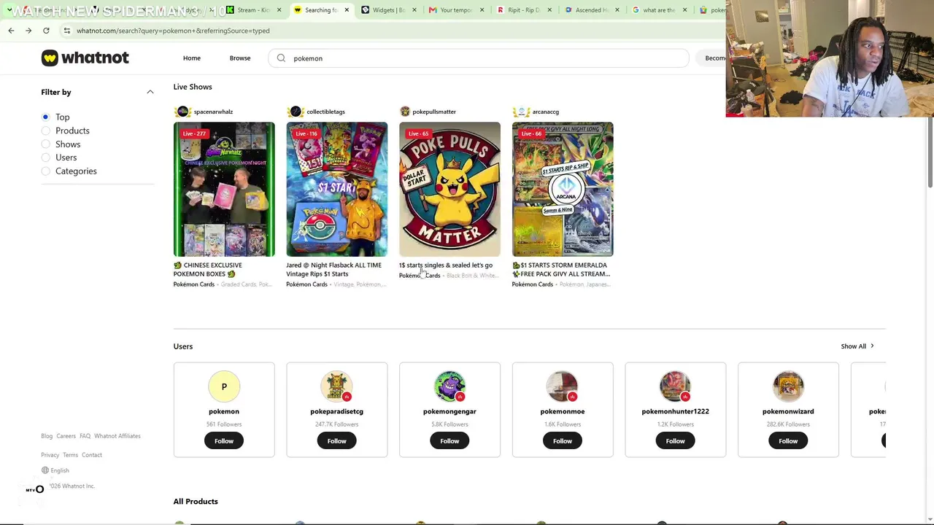This screenshot has width=934, height=525.
Task: Go back with the browser back arrow
Action: (x=11, y=31)
